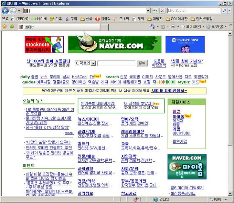Viewport: 234px width, 203px height.
Task: Open the recent pages dropdown arrow
Action: point(19,11)
